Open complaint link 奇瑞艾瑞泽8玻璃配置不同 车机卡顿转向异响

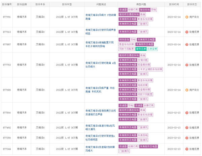100,44
